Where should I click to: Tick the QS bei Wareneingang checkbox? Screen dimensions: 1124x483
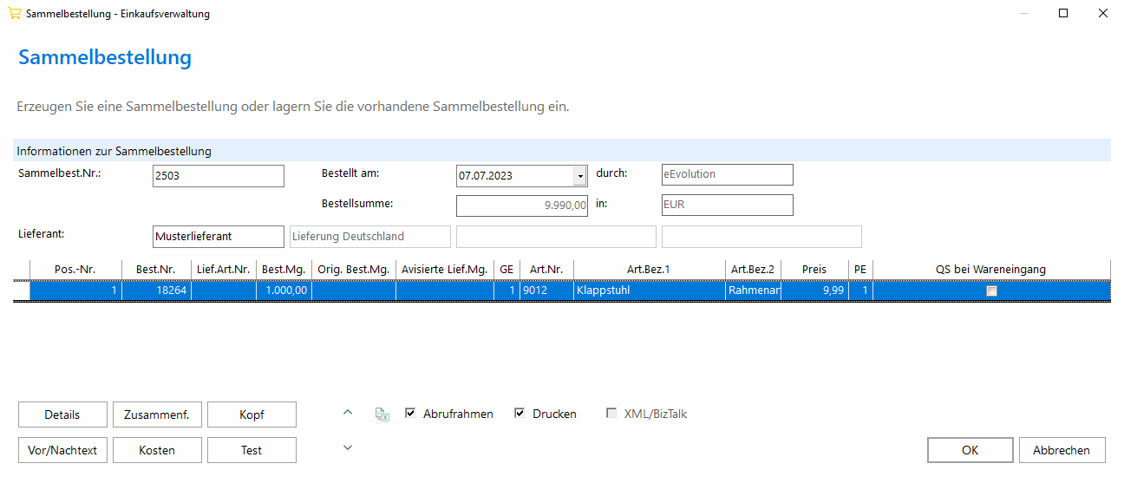(x=991, y=291)
